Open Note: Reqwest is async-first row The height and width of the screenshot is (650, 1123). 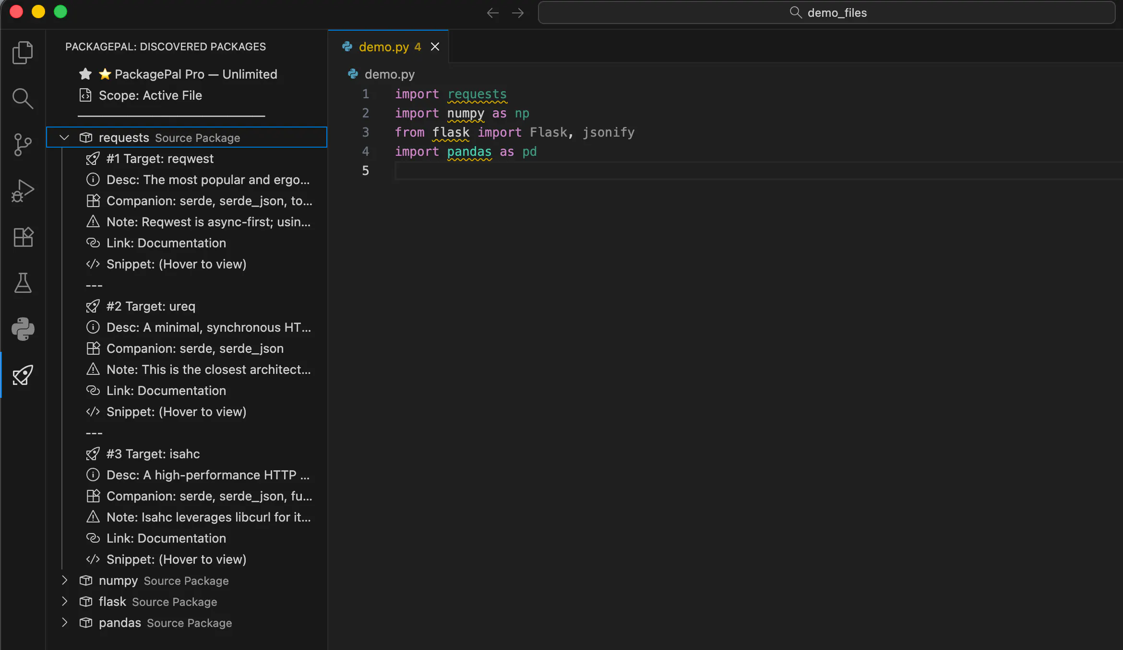tap(187, 222)
